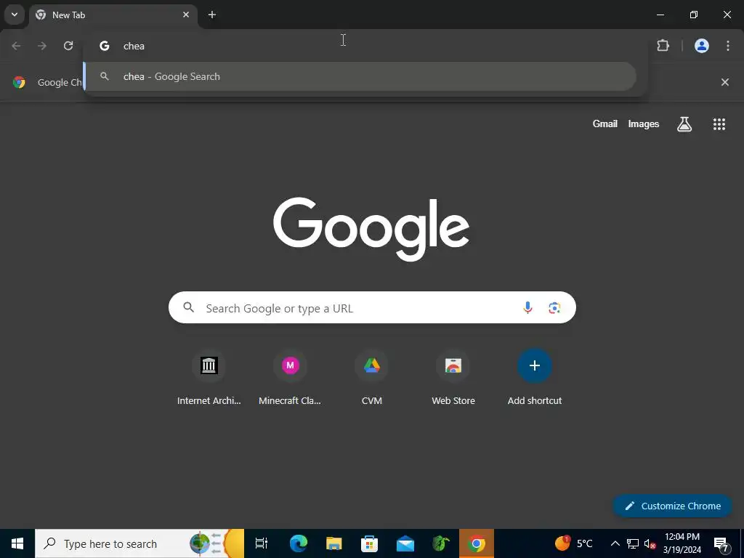Close the New Tab tab
This screenshot has height=558, width=744.
[186, 15]
